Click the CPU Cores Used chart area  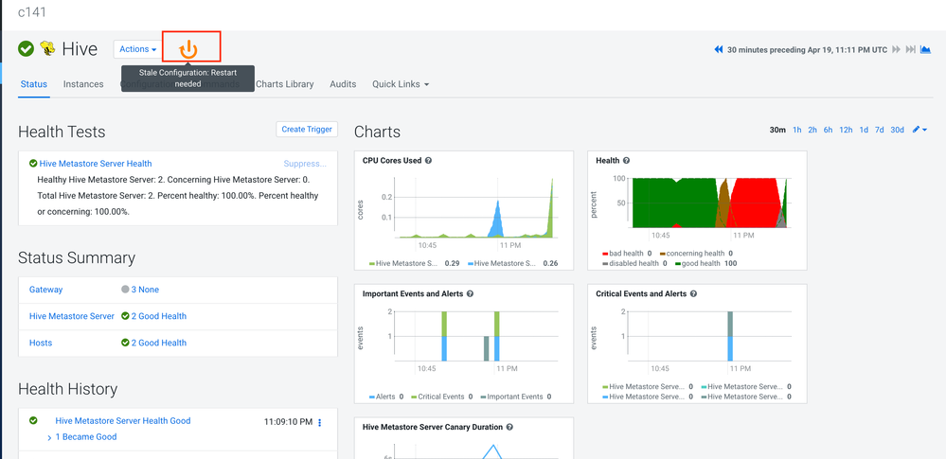pos(475,208)
